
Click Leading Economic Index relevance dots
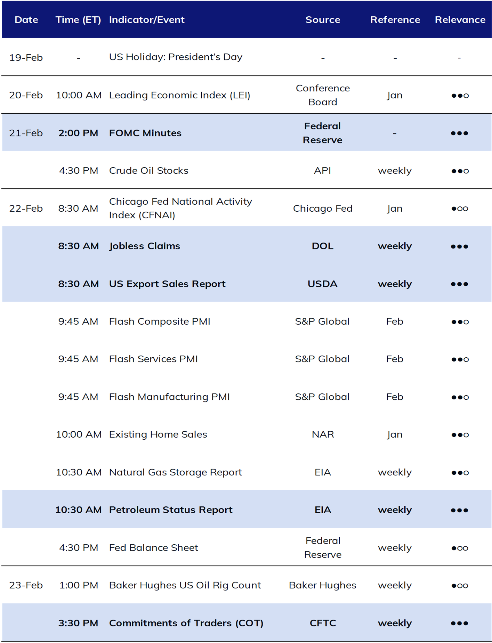460,96
